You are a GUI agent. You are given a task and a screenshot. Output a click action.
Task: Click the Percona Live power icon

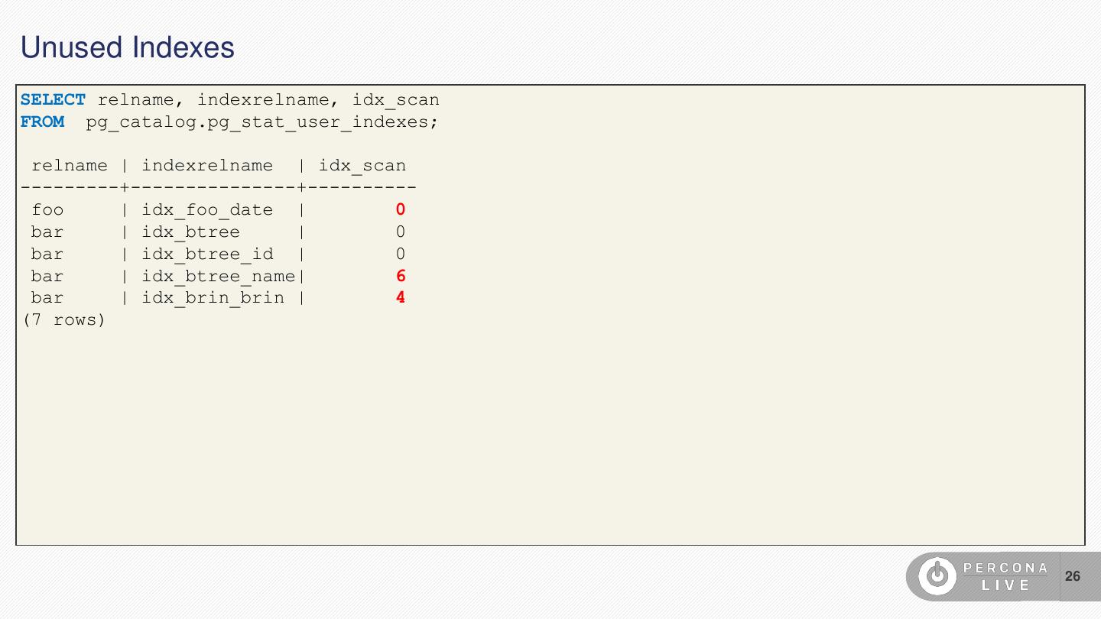[x=937, y=575]
